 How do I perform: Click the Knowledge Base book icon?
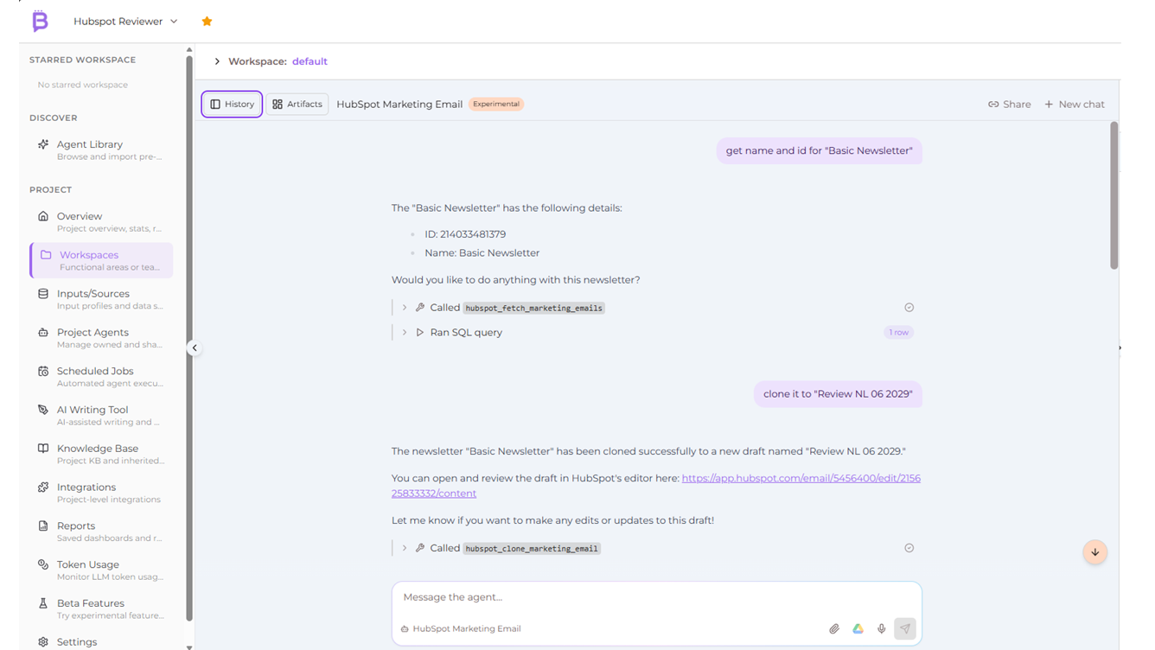point(43,449)
